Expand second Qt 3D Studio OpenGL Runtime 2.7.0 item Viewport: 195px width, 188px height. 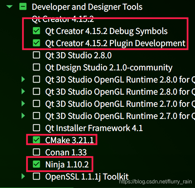pos(23,116)
